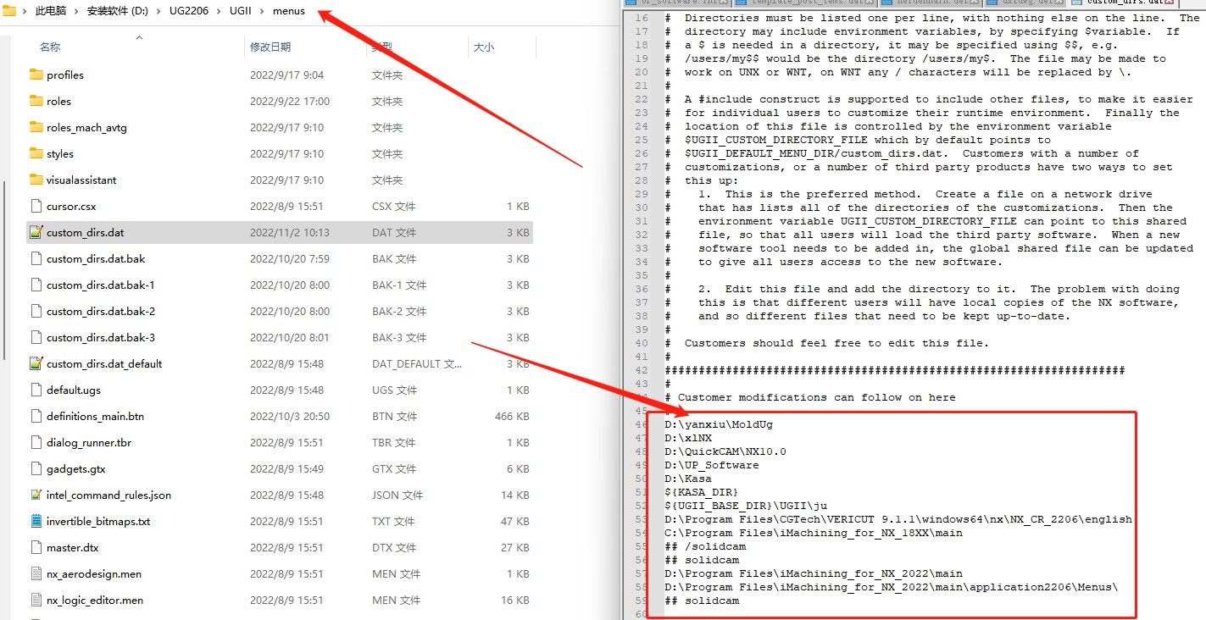1206x620 pixels.
Task: Click the VERICUT 9.1.1 path line in the editor
Action: click(x=898, y=519)
